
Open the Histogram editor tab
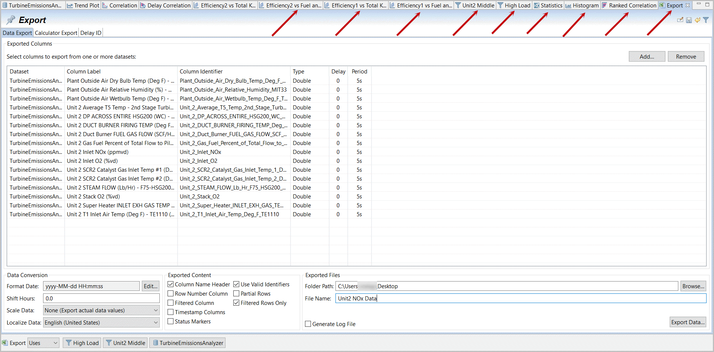(582, 5)
